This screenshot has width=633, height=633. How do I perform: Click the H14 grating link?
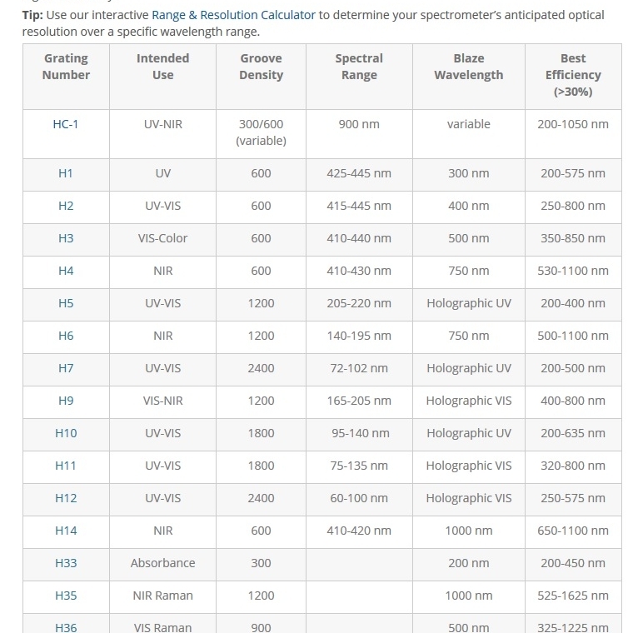(x=66, y=531)
